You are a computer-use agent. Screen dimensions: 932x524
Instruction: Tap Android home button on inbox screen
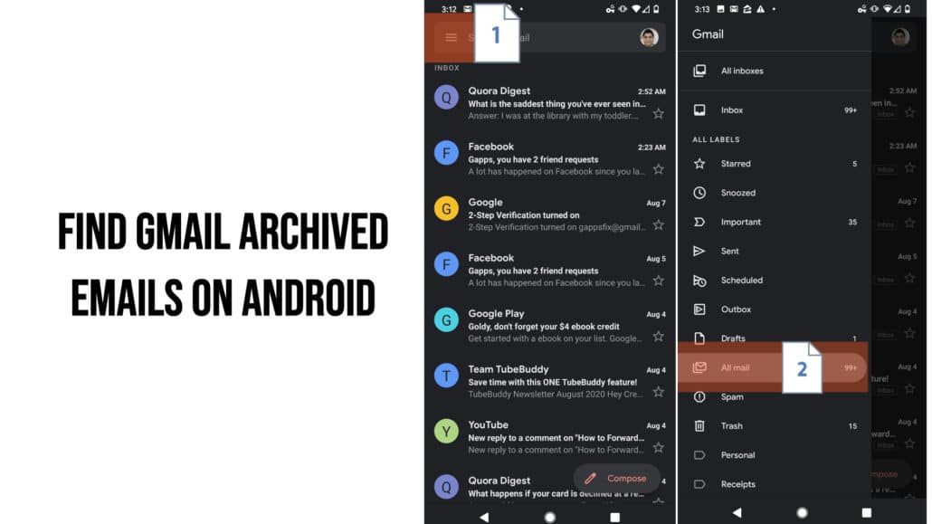point(550,517)
